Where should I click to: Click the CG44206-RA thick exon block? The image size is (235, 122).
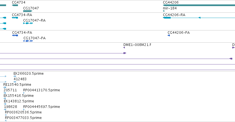[167, 18]
